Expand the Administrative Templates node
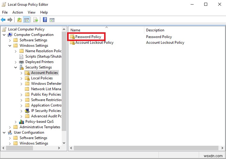 pos(10,127)
